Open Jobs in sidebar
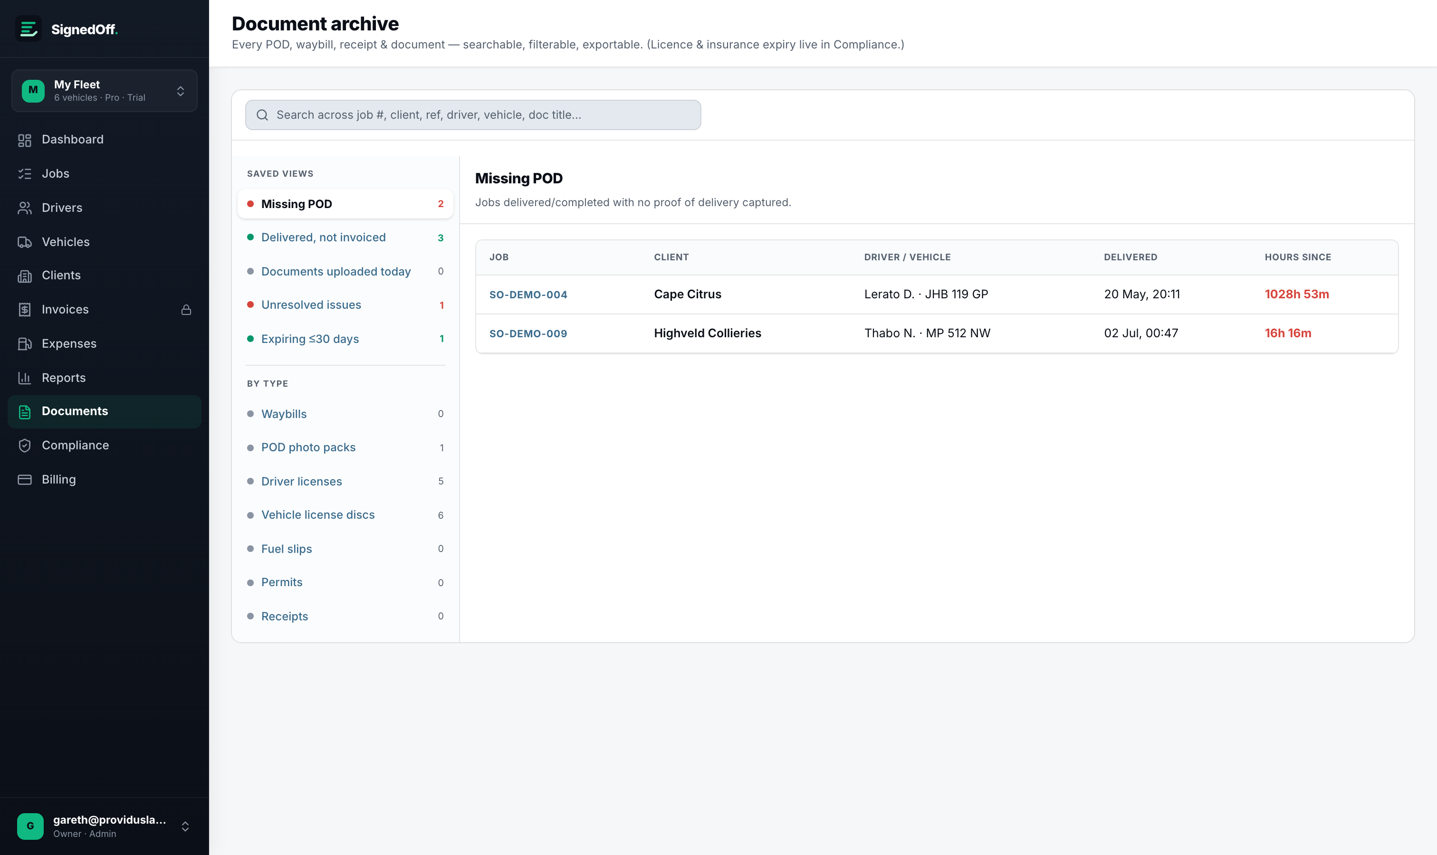This screenshot has height=855, width=1437. tap(105, 174)
